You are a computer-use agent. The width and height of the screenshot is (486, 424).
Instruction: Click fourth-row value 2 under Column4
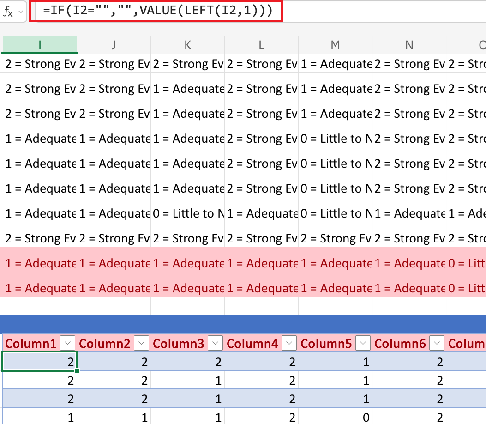click(x=261, y=417)
